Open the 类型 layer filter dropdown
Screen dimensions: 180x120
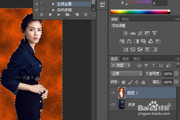coord(120,65)
